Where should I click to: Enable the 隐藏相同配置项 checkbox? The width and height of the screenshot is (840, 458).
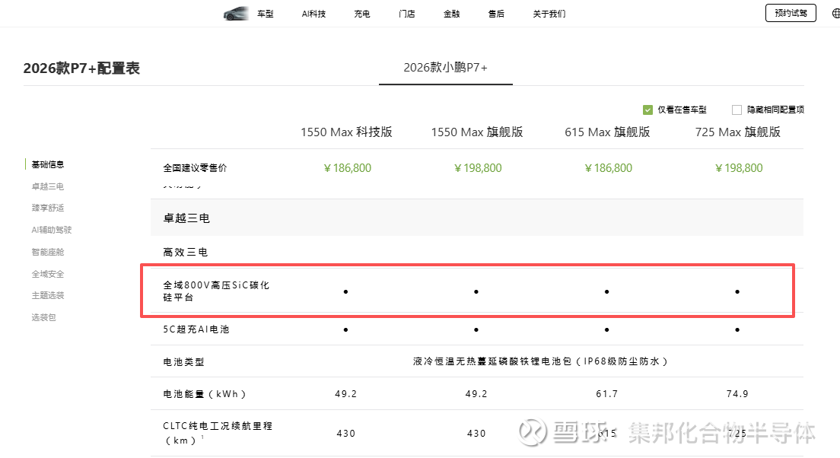pyautogui.click(x=737, y=110)
